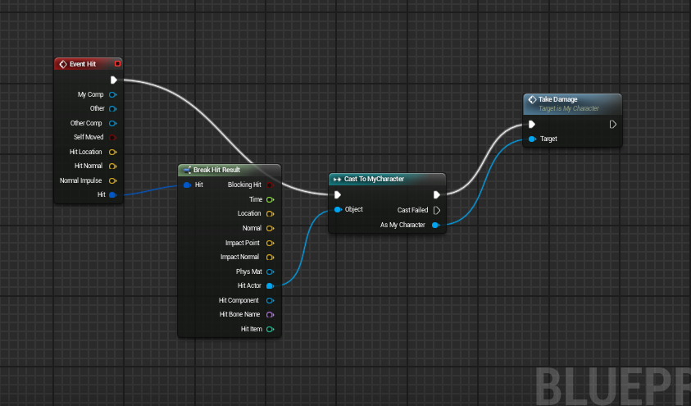Click the 'Phys Mat' label
The height and width of the screenshot is (406, 691).
point(249,271)
